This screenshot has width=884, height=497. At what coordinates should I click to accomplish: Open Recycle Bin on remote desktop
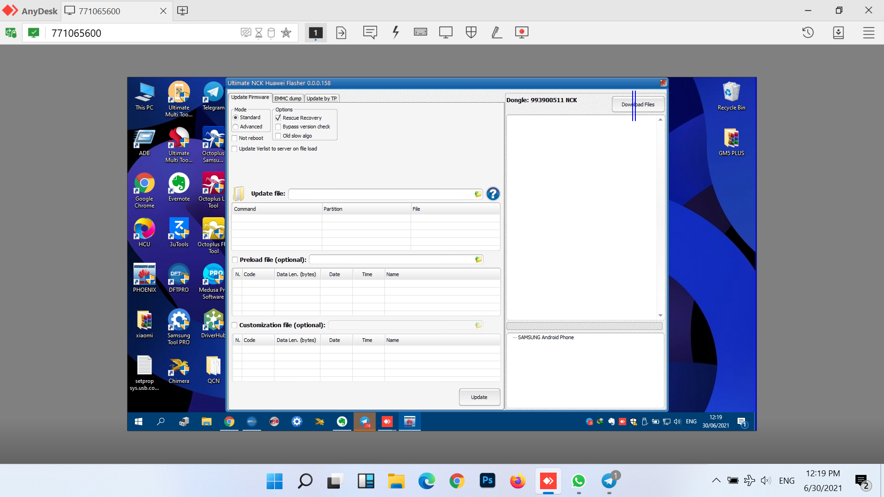point(731,96)
